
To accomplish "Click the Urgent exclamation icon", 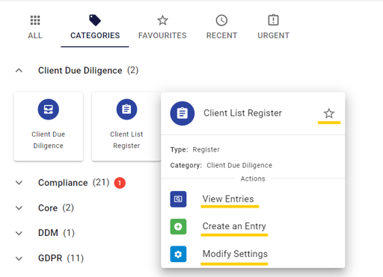I will pos(273,20).
